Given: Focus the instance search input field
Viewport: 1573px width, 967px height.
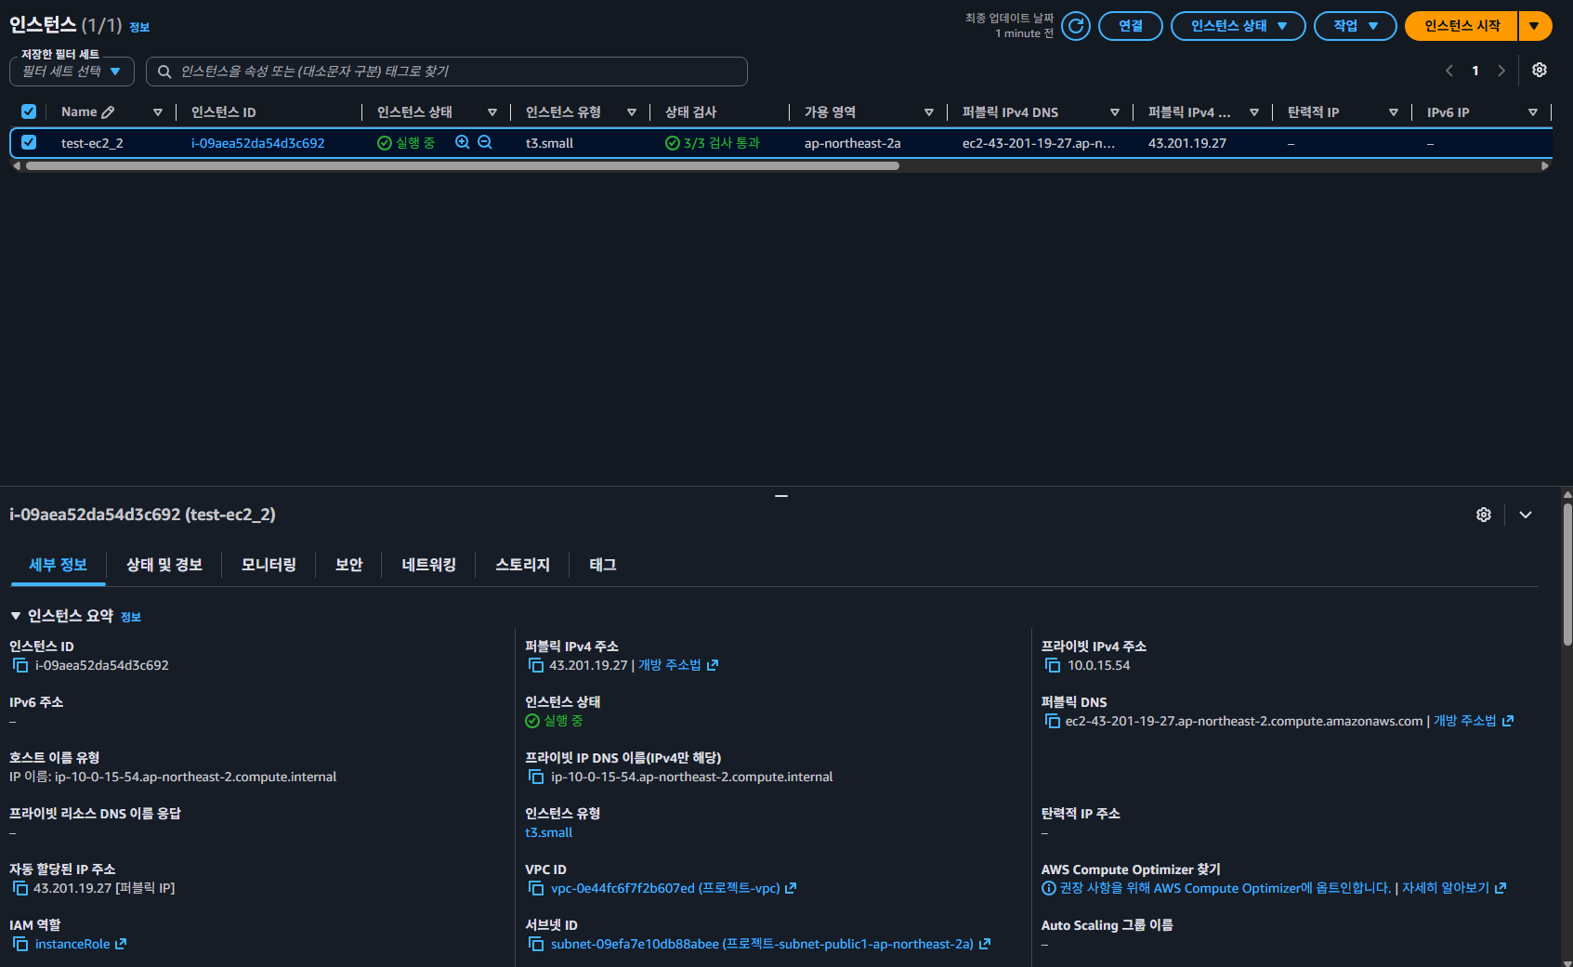Looking at the screenshot, I should pos(447,72).
